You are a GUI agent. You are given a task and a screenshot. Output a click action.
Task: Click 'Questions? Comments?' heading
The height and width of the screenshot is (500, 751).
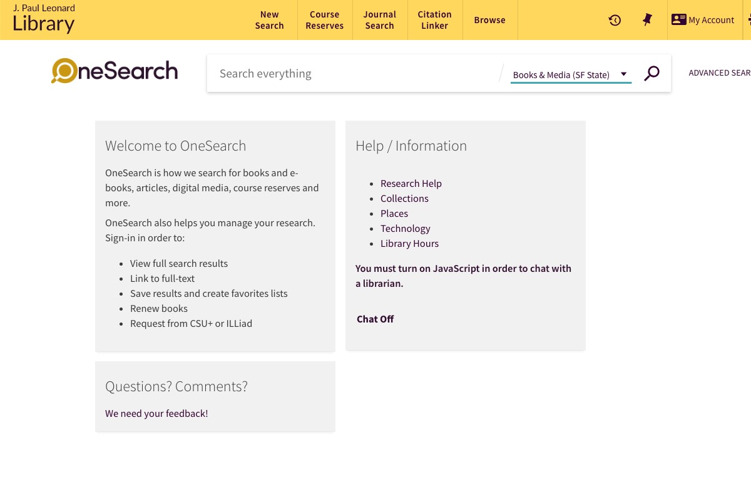(176, 386)
